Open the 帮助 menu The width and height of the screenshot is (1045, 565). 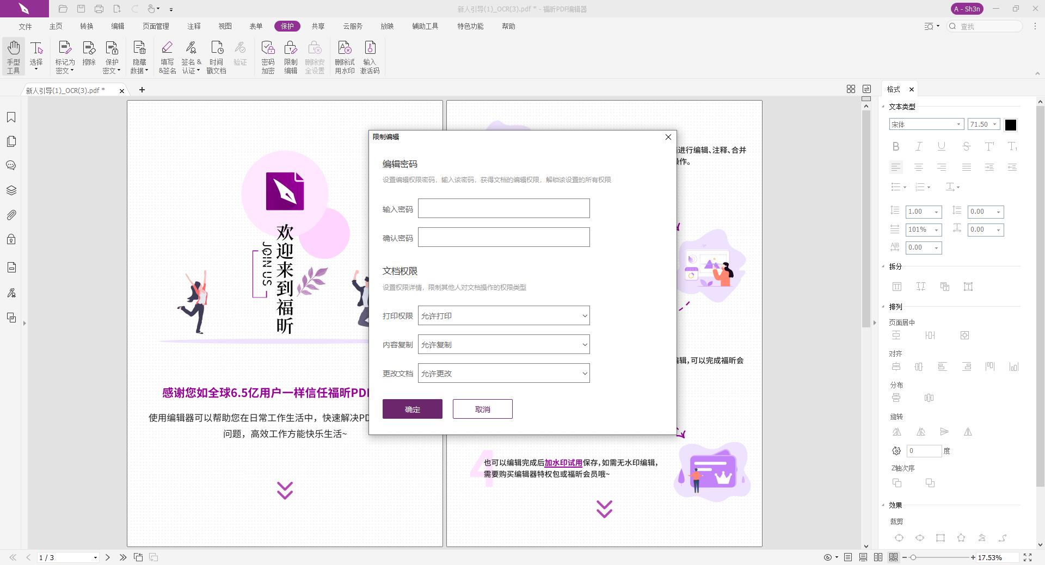(508, 26)
